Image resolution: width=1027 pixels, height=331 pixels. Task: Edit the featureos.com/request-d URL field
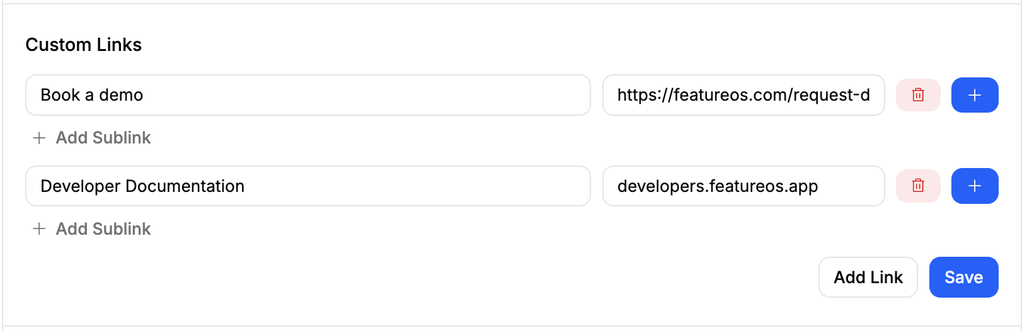coord(743,95)
